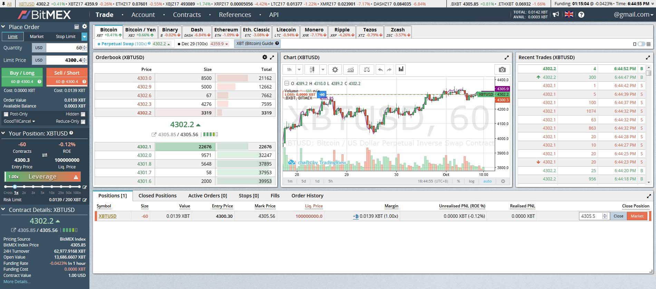
Task: Open the order calculator icon
Action: 77,27
